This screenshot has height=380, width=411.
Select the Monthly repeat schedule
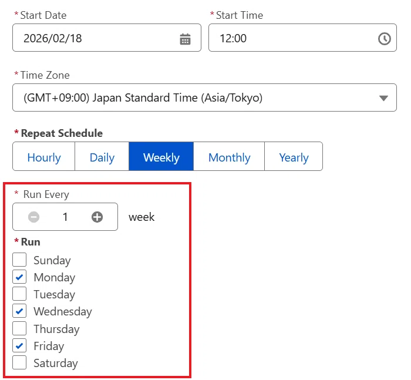[x=229, y=157]
